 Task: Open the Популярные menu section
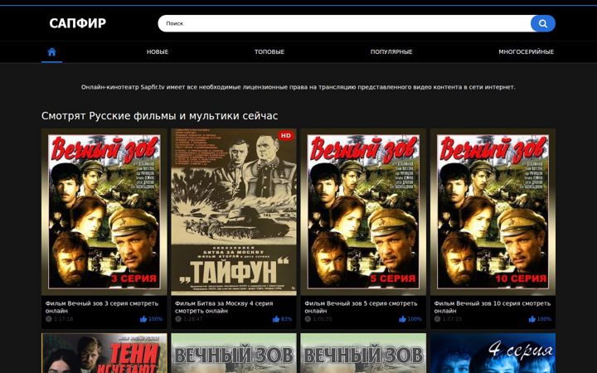pos(391,51)
